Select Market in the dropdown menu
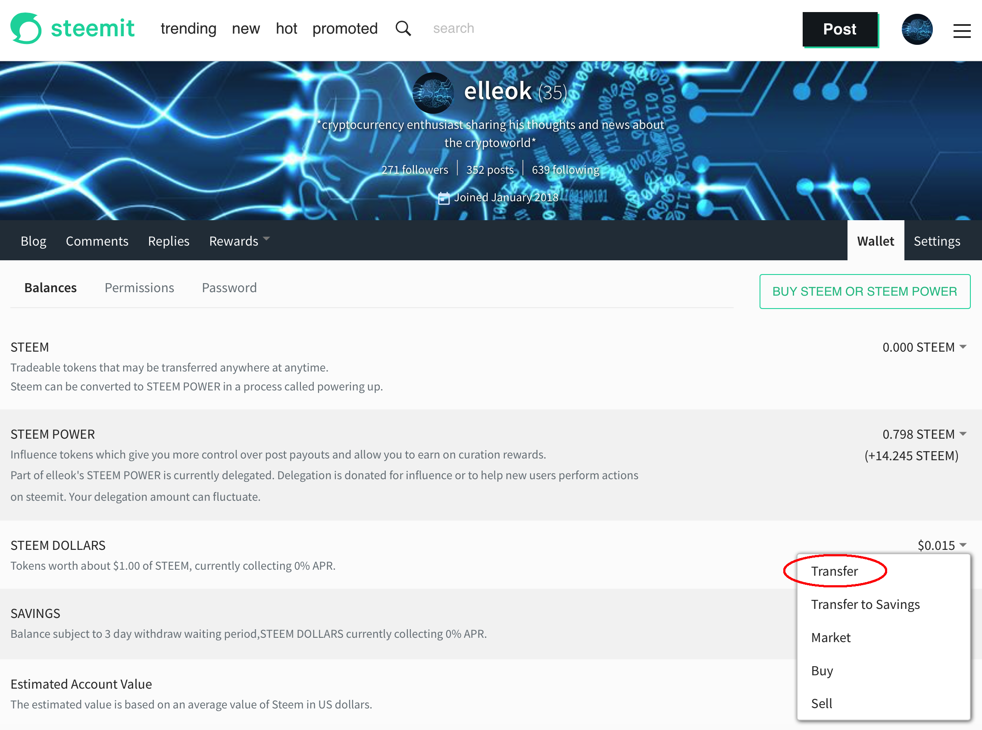 [x=831, y=638]
